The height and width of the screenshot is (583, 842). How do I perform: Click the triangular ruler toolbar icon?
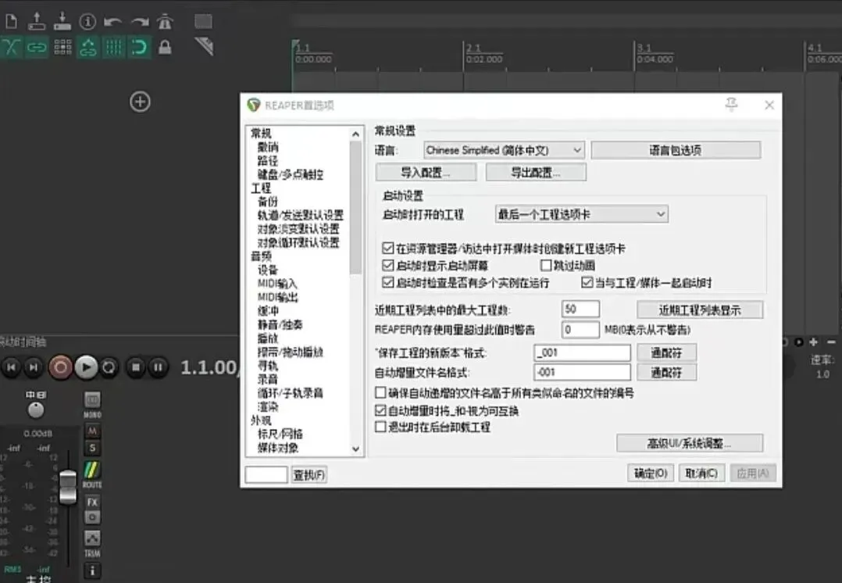pyautogui.click(x=204, y=46)
